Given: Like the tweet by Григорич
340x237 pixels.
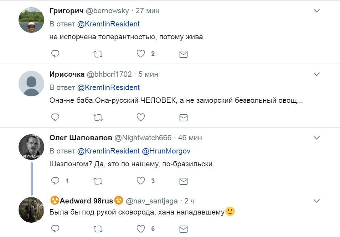Looking at the screenshot, I should 141,54.
